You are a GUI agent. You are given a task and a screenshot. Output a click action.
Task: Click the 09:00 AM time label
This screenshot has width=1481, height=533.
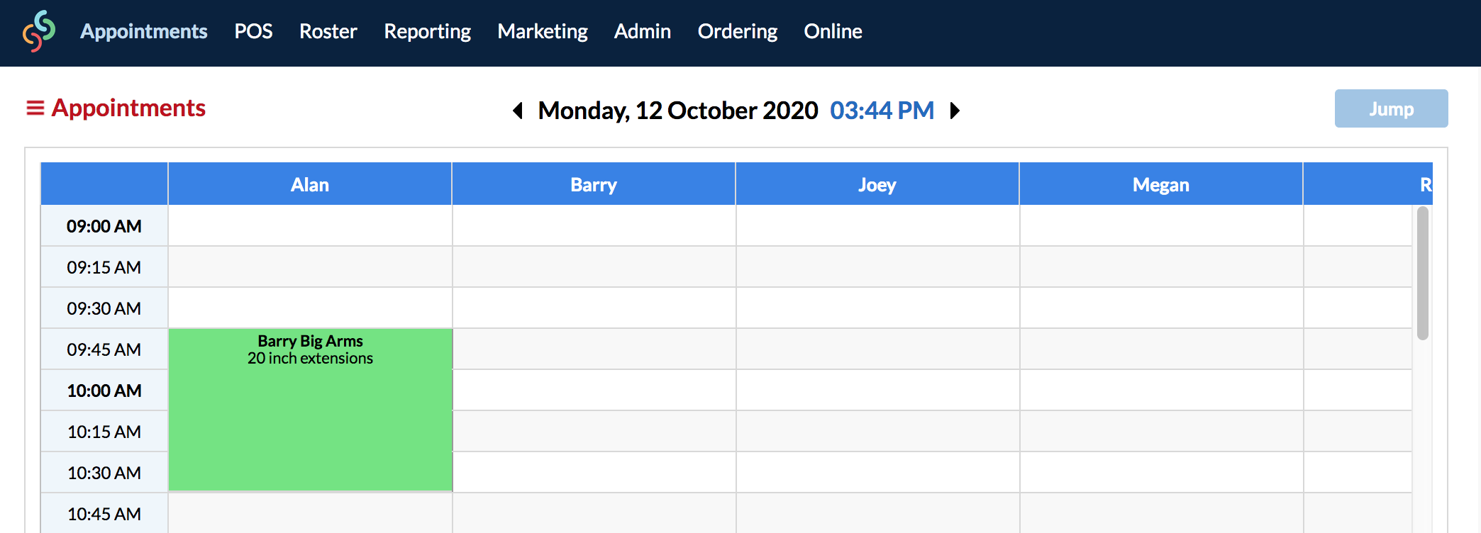(104, 226)
